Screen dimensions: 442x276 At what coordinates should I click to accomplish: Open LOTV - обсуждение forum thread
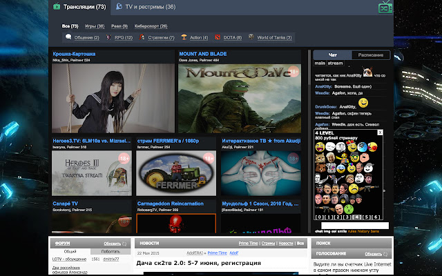click(x=69, y=259)
